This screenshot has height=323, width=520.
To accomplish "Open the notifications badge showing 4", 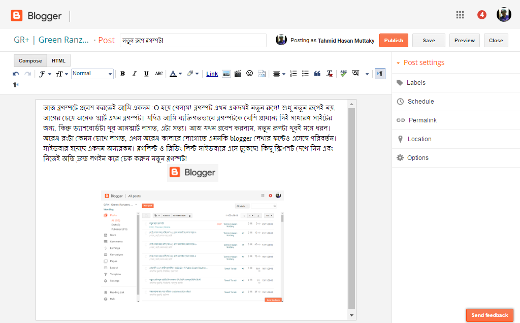I will (x=481, y=15).
